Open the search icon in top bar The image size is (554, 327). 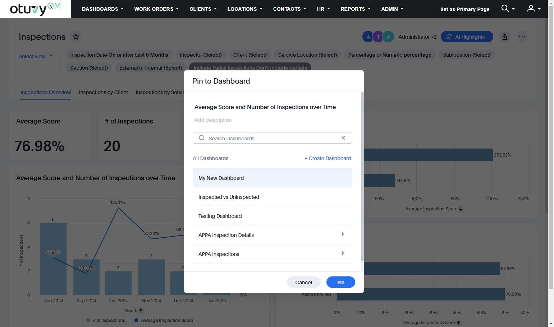pos(505,9)
